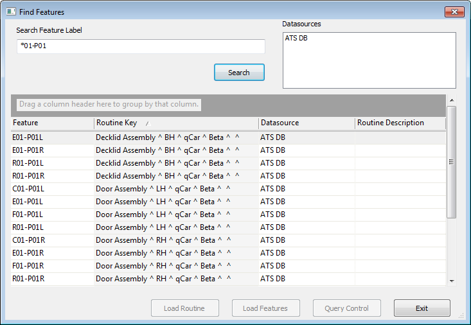Click the scrollbar up arrow
471x325 pixels.
451,100
